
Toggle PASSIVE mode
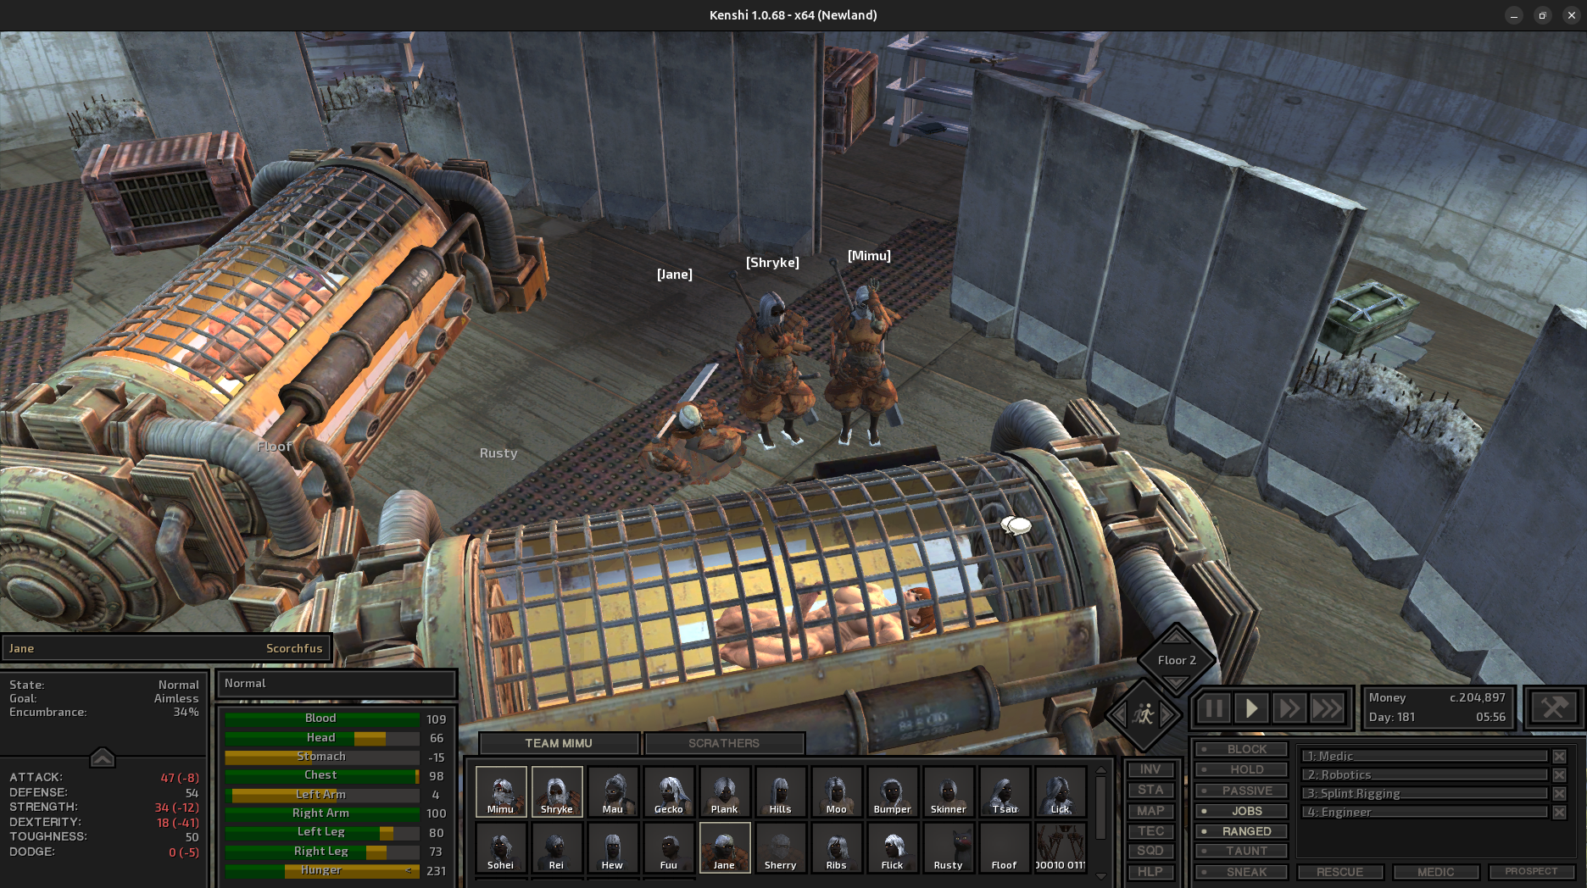[x=1242, y=791]
